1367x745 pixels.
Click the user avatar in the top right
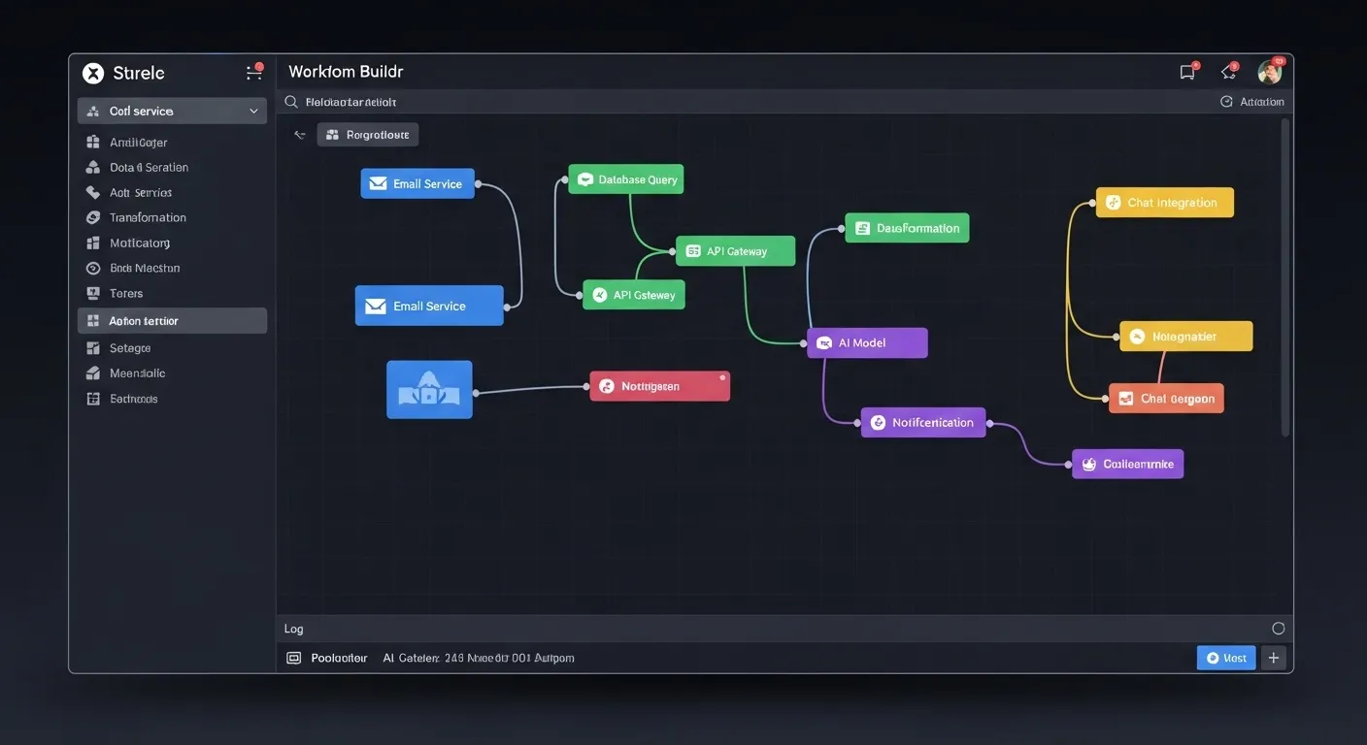point(1269,70)
